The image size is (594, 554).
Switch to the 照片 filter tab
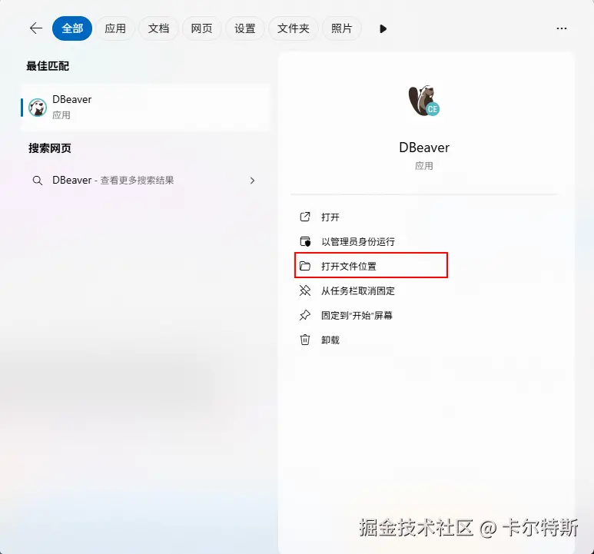coord(342,28)
